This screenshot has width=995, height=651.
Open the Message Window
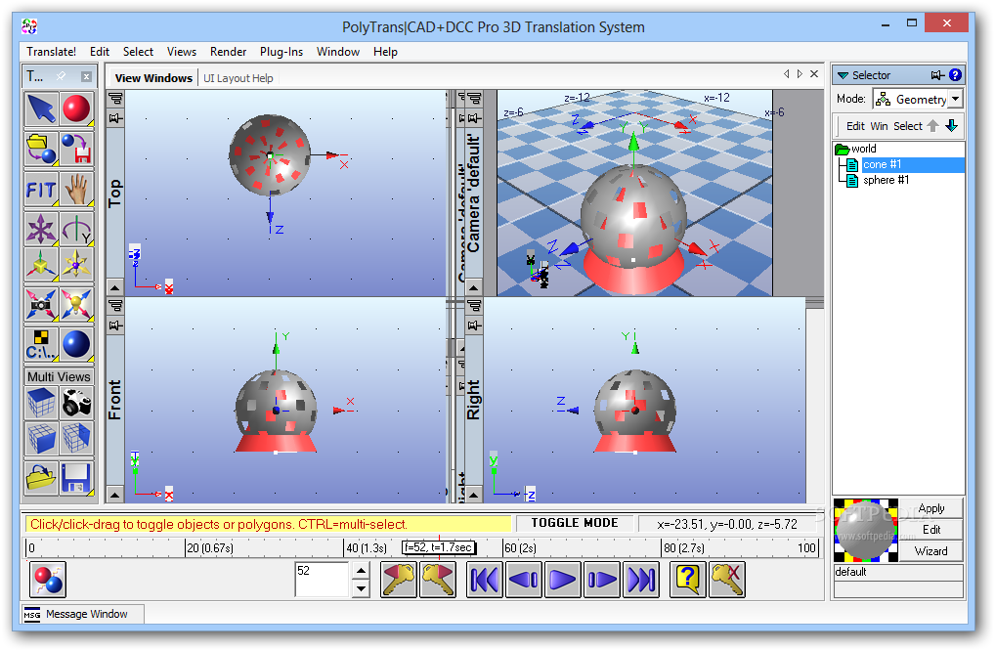82,614
